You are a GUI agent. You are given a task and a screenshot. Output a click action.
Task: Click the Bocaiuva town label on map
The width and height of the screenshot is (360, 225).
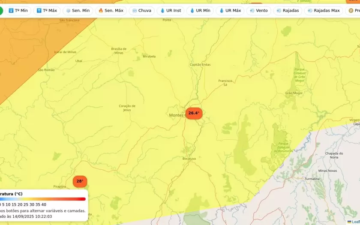click(189, 159)
